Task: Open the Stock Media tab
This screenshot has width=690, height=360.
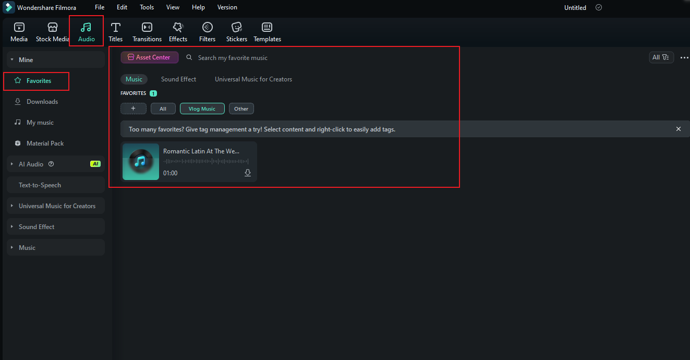Action: point(53,32)
